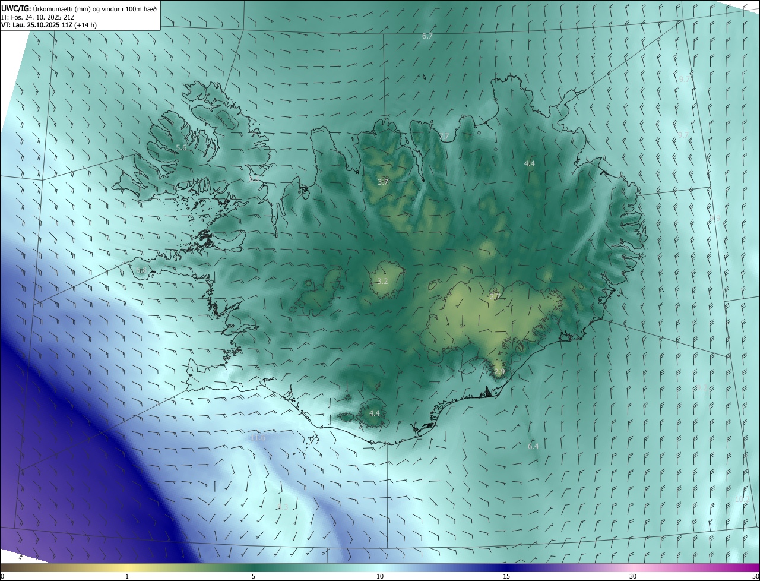Click the '10' tick label on the colour scale
The image size is (760, 581).
pyautogui.click(x=380, y=576)
